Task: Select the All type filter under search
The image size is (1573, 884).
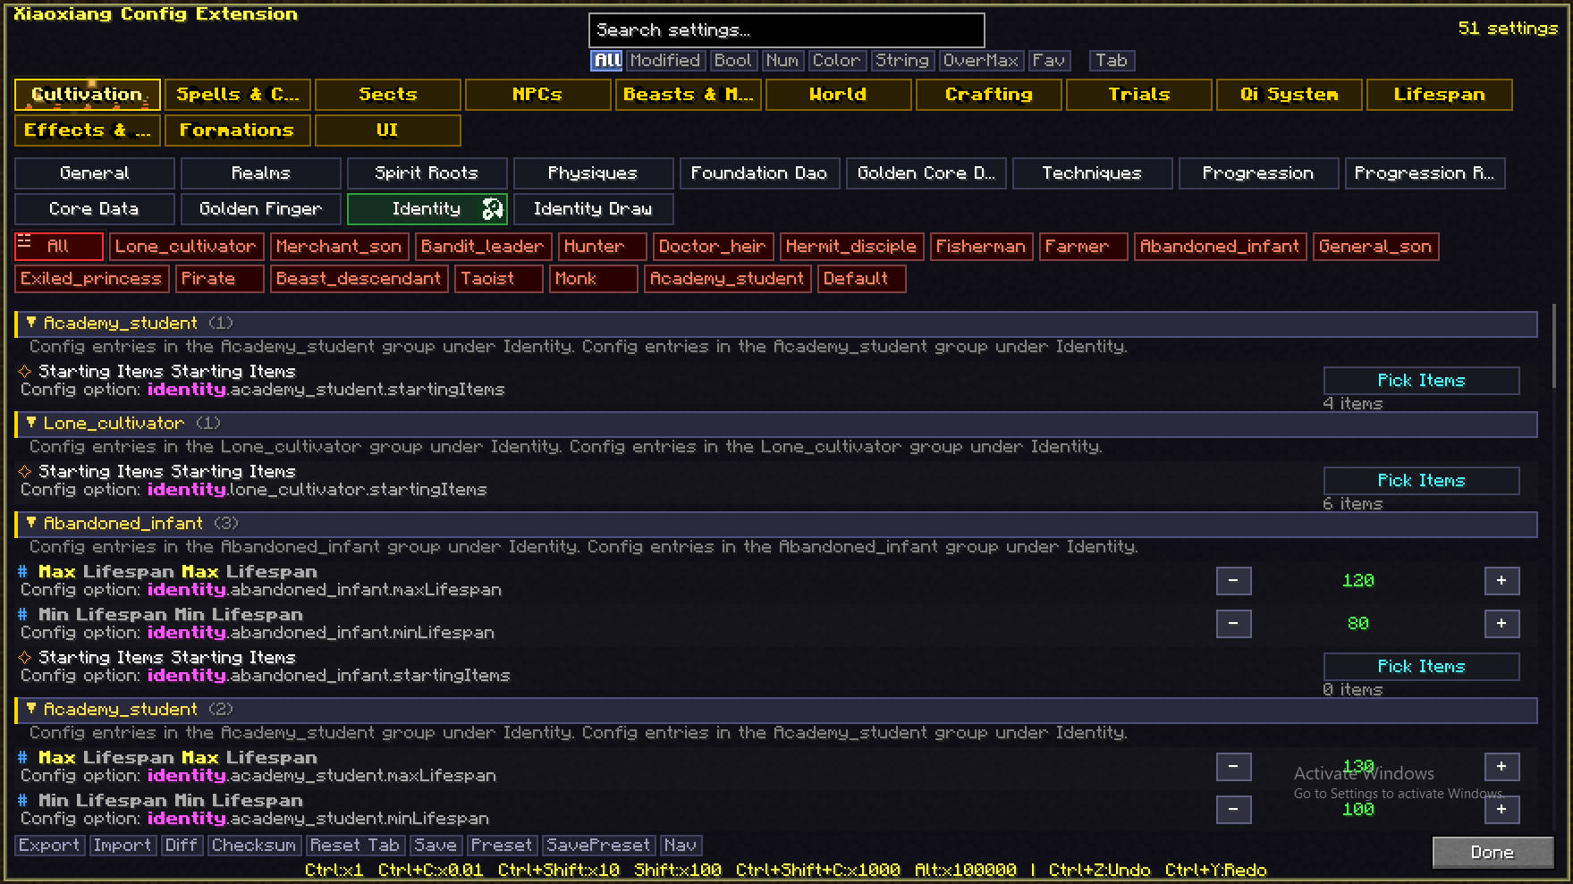Action: point(606,61)
